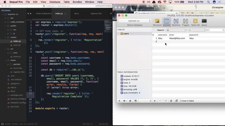225x126 pixels.
Task: Switch to db.js tab in editor
Action: [77, 14]
